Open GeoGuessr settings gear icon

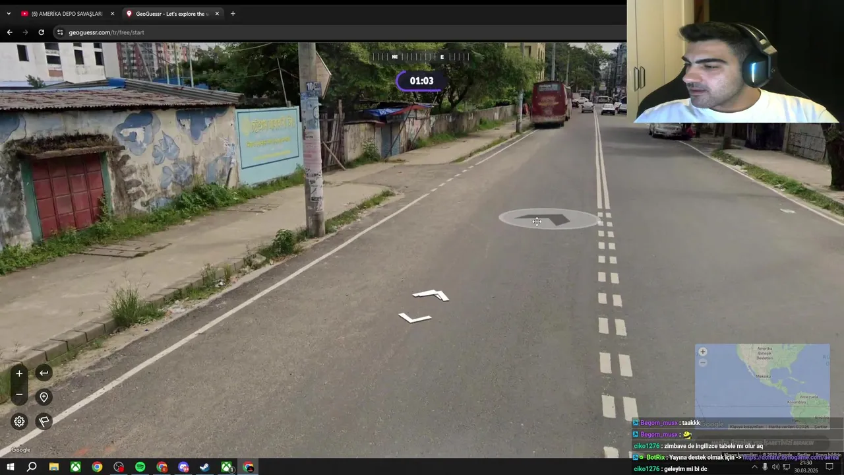coord(19,422)
